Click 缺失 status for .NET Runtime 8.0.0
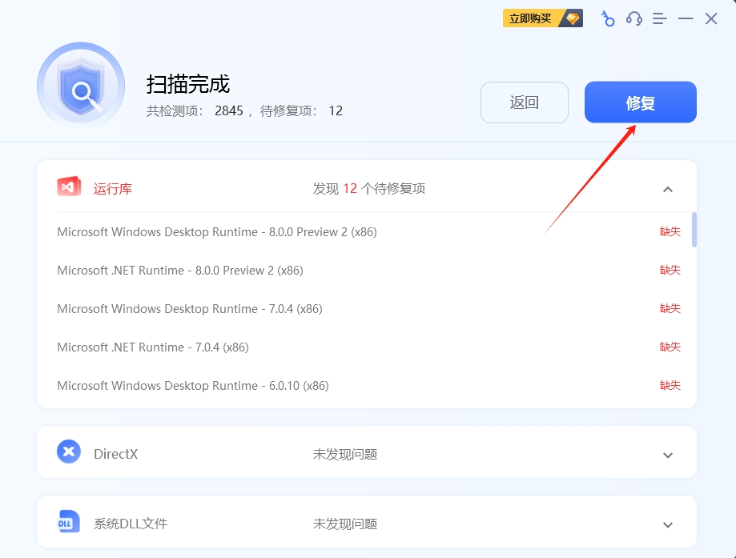 pyautogui.click(x=670, y=270)
